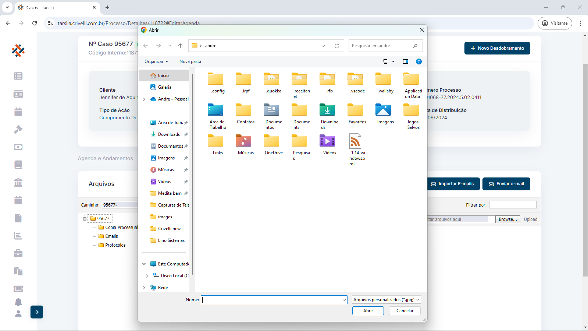Open the file type filter dropdown
Screen dimensions: 588x331
click(x=386, y=300)
